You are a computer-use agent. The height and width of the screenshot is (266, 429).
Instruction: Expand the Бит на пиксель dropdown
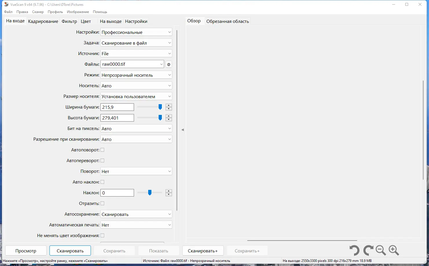coord(136,129)
